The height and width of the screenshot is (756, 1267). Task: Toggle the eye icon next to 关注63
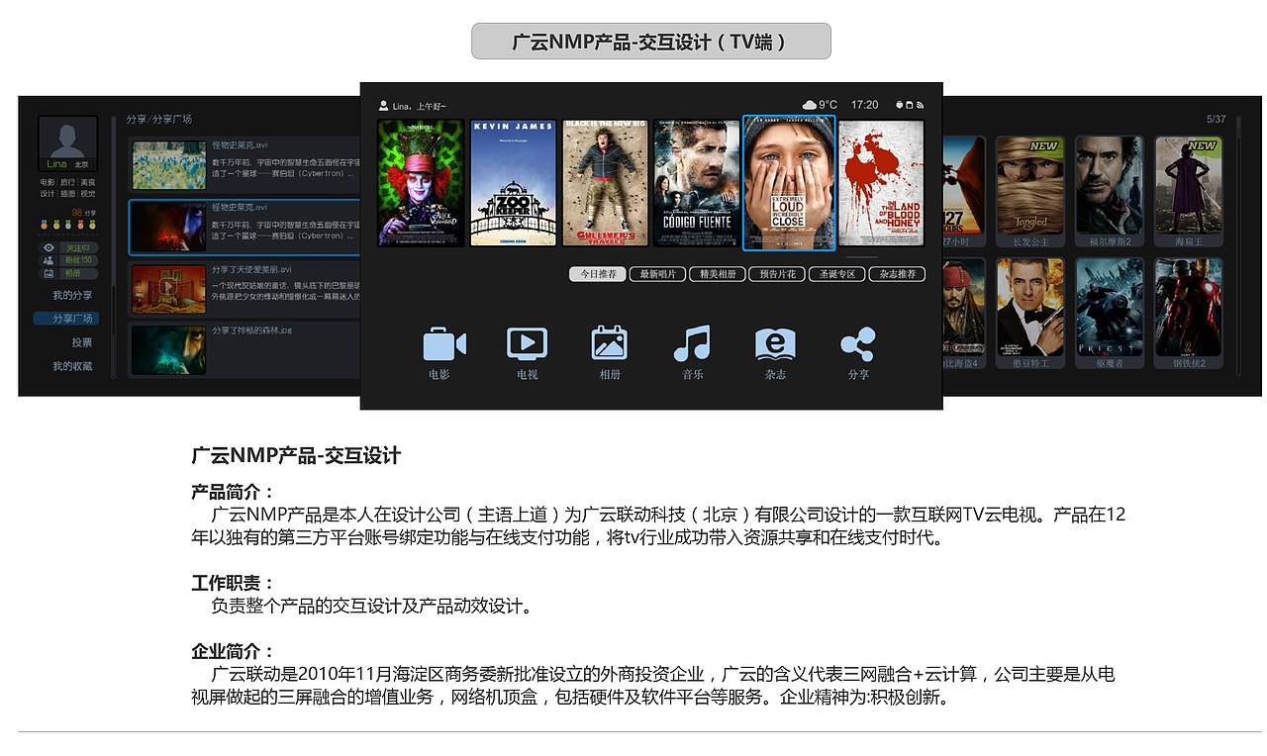point(50,247)
